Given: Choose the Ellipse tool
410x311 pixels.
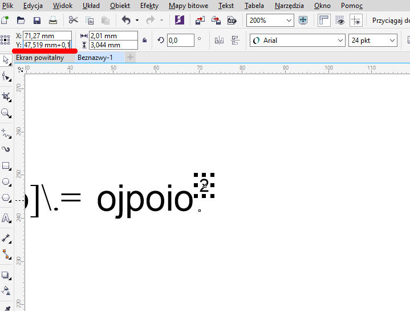Looking at the screenshot, I should coord(6,182).
